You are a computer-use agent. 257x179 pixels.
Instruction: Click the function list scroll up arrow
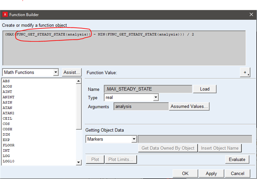coord(79,81)
